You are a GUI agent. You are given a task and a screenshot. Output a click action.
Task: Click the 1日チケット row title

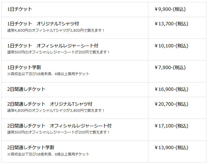[19, 9]
